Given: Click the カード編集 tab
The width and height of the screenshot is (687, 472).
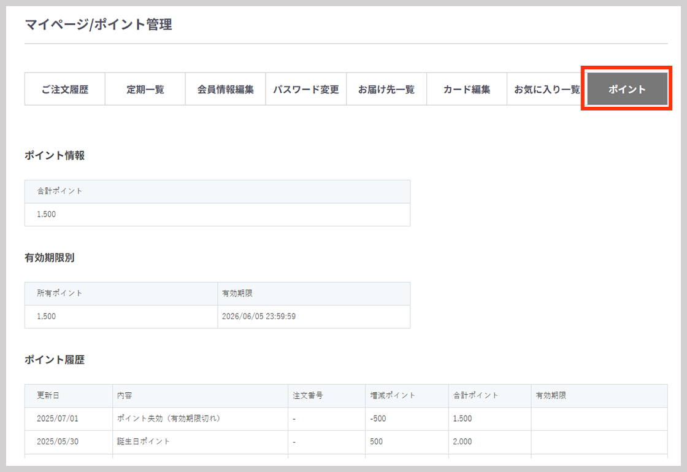Looking at the screenshot, I should tap(467, 90).
